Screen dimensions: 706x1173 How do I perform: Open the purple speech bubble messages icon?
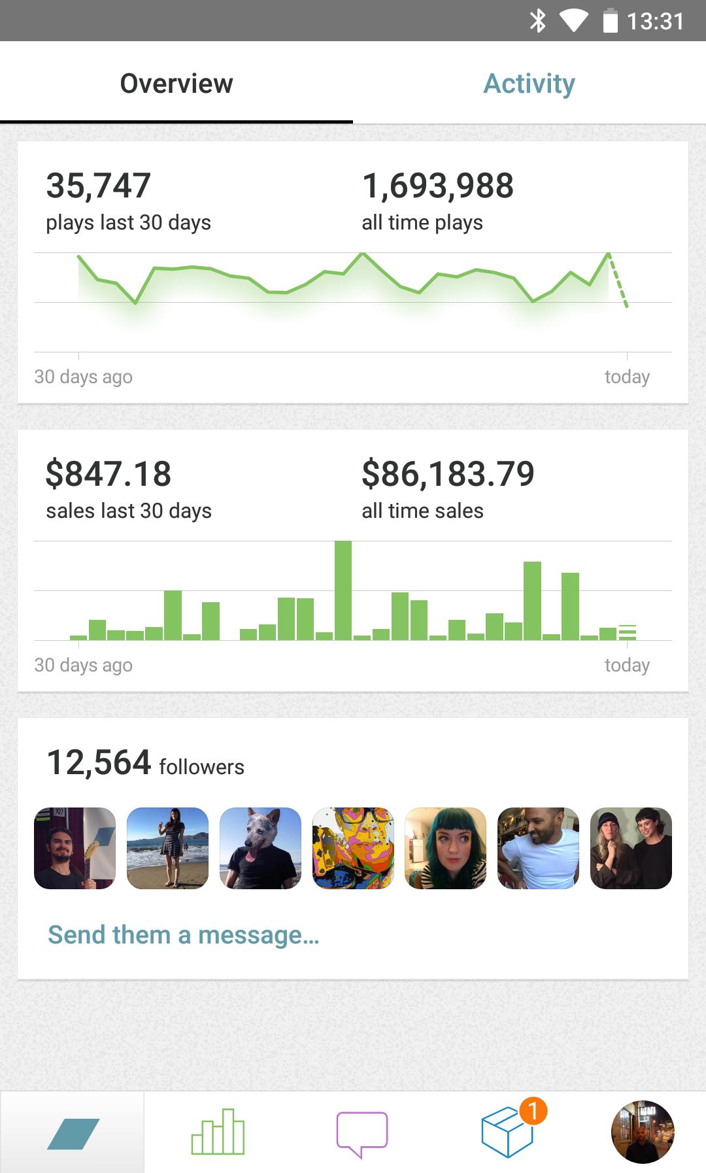point(362,1133)
